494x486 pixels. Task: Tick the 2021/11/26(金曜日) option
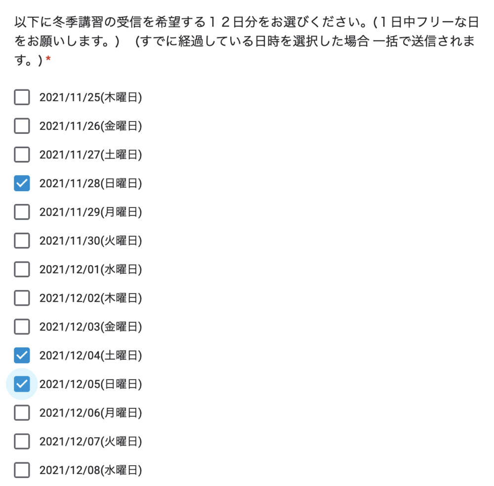tap(22, 125)
